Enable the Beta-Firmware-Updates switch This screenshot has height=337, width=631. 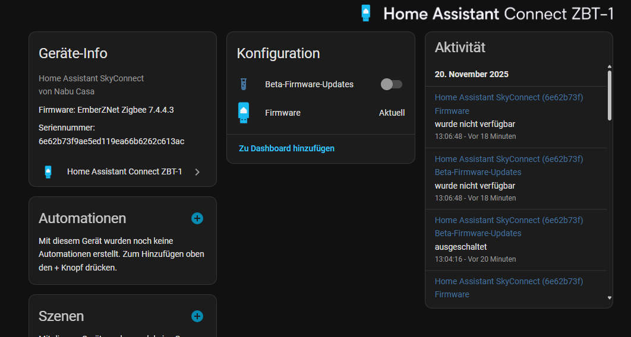392,84
